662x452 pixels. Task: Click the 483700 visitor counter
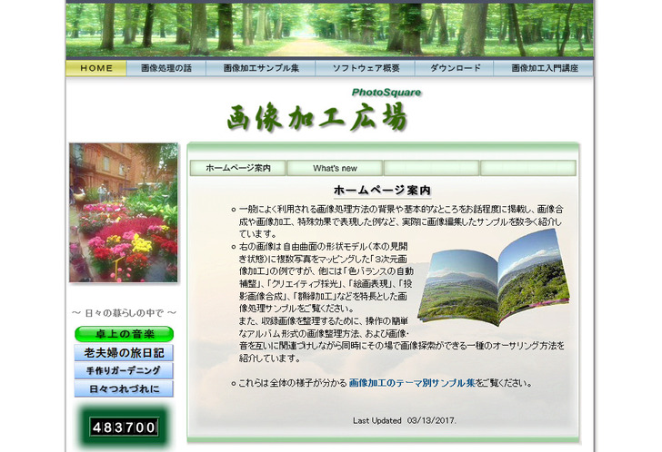pyautogui.click(x=124, y=427)
